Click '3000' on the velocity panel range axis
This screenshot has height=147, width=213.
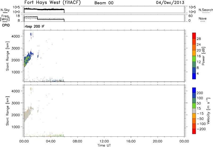(16, 103)
